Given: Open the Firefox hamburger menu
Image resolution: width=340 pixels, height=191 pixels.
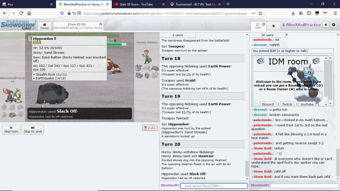Looking at the screenshot, I should tap(335, 13).
